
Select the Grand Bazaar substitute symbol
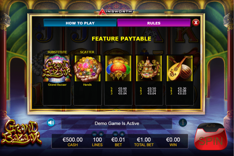pos(57,68)
